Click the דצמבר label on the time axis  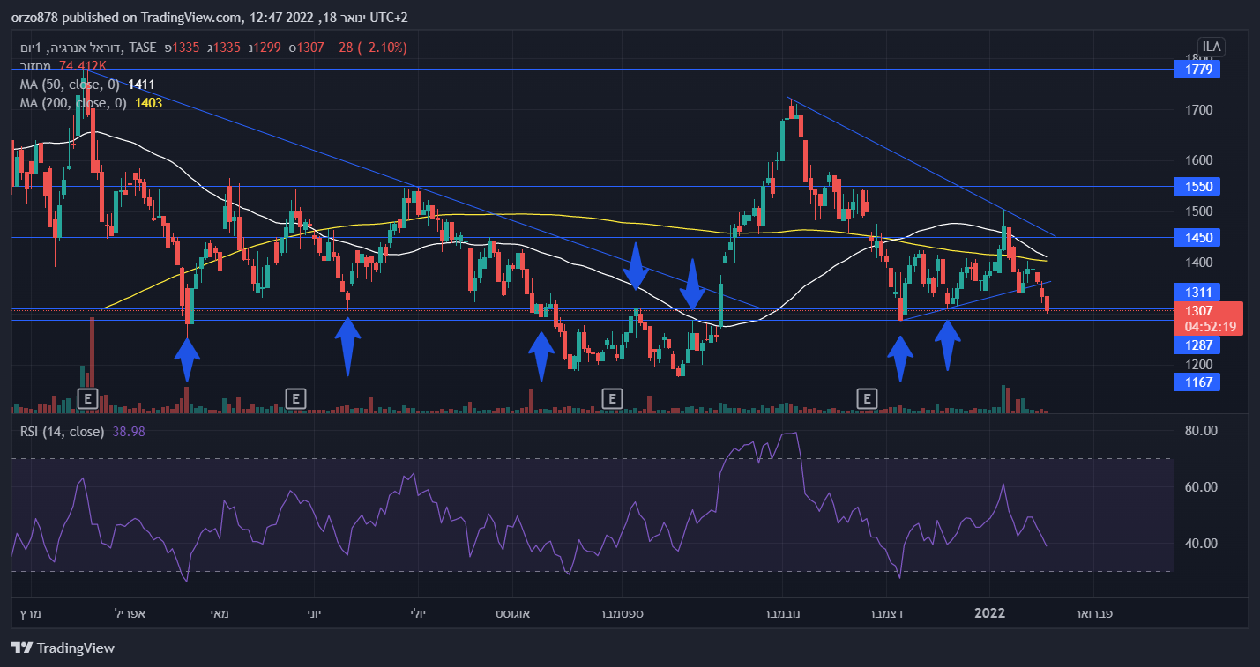coord(885,612)
